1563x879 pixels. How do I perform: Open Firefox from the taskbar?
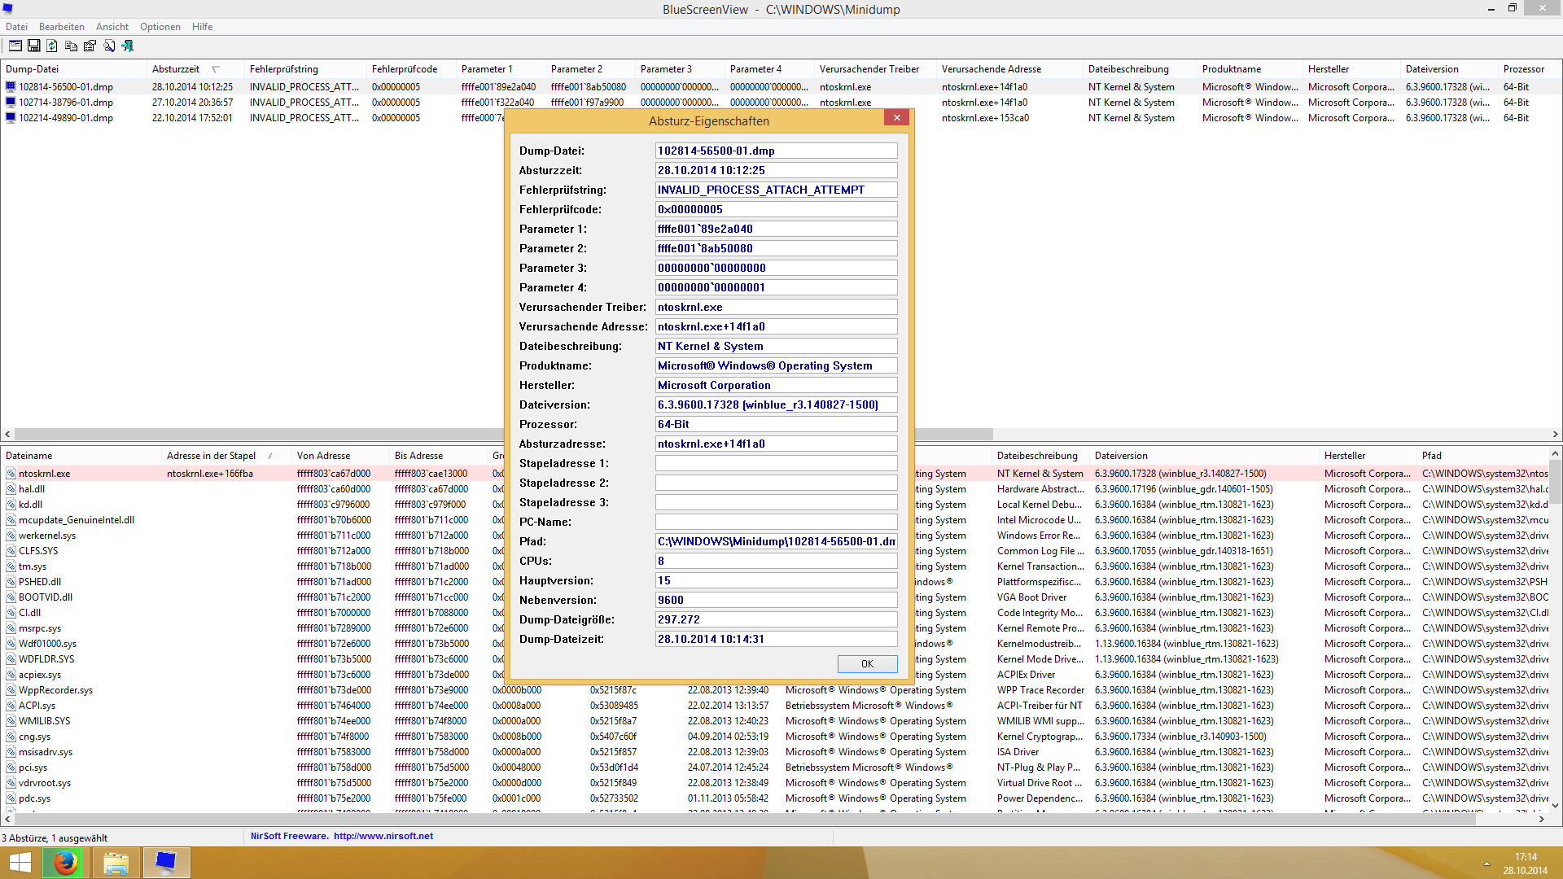66,863
